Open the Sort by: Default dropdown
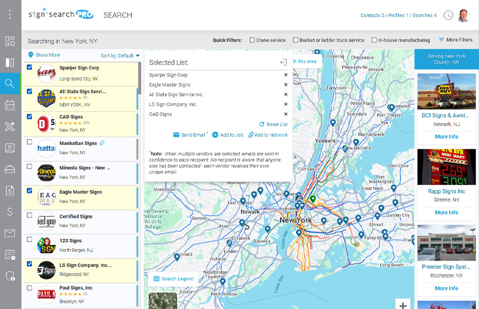The width and height of the screenshot is (479, 309). pyautogui.click(x=120, y=56)
